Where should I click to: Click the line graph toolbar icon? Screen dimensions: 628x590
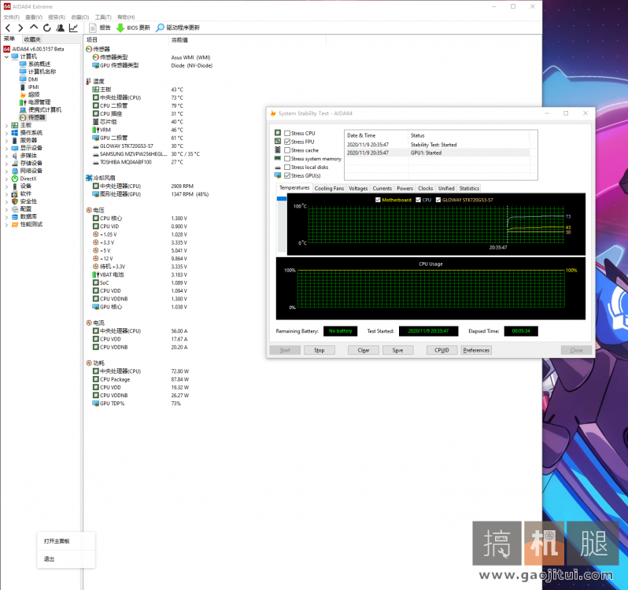click(x=73, y=28)
